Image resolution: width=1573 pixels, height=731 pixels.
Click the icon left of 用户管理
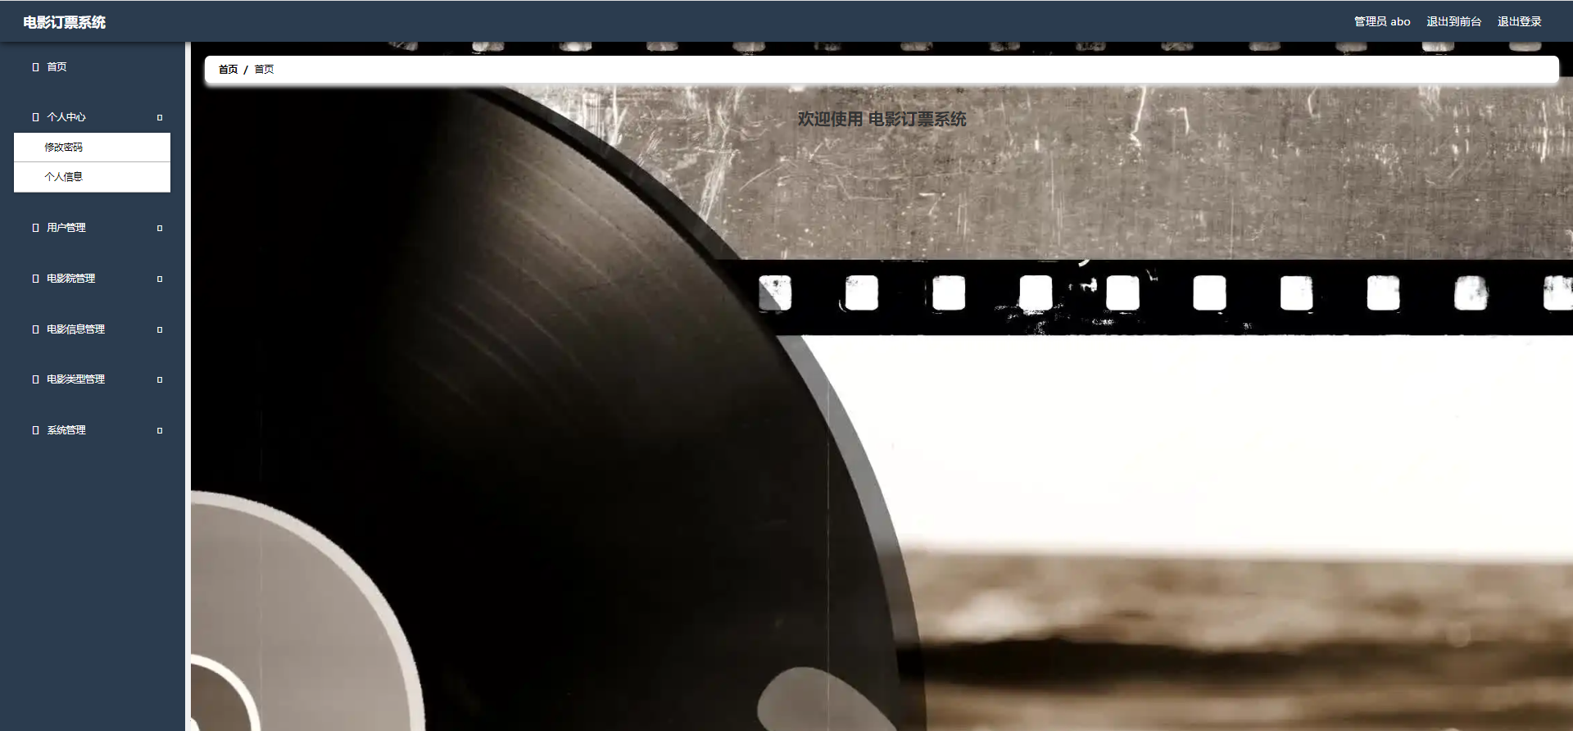click(35, 228)
